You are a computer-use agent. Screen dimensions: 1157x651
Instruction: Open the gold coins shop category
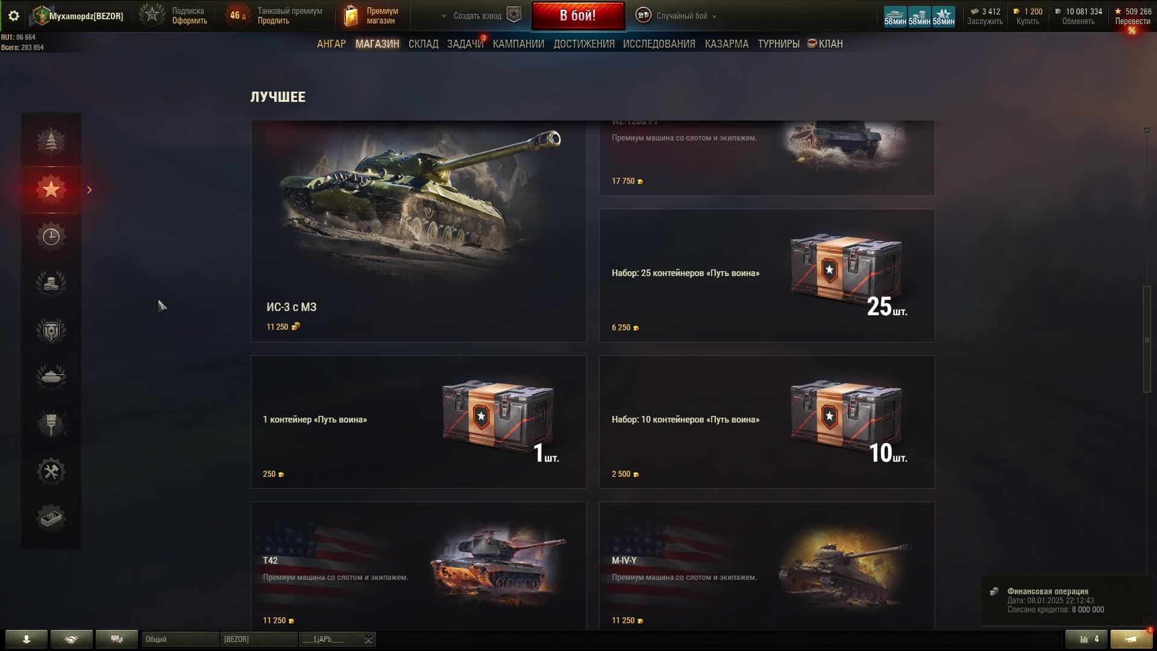pos(51,283)
